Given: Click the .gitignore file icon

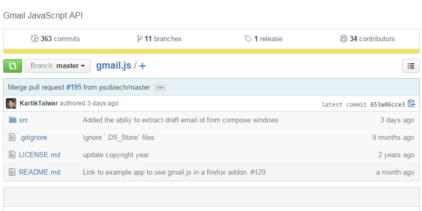Looking at the screenshot, I should point(13,138).
